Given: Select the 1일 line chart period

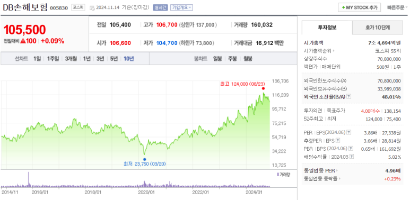Looking at the screenshot, I should pos(37,59).
